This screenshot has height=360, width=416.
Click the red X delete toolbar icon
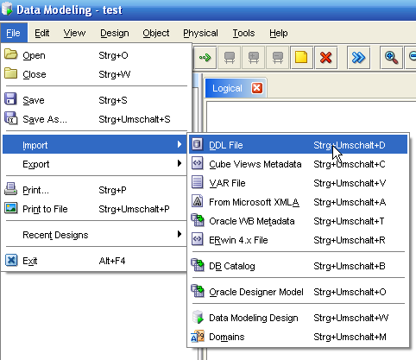326,58
